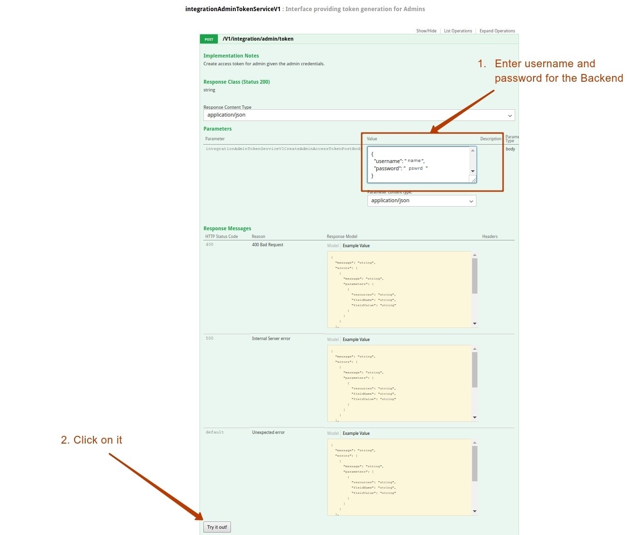Click the integrationAdminTokenServiceV1 heading
Image resolution: width=643 pixels, height=535 pixels.
coord(233,9)
